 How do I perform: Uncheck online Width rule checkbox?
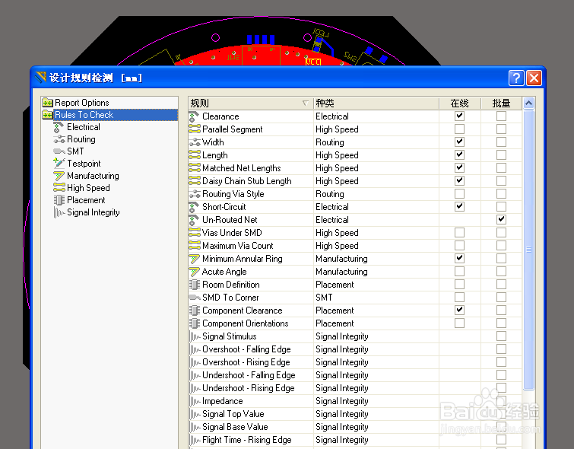(459, 142)
